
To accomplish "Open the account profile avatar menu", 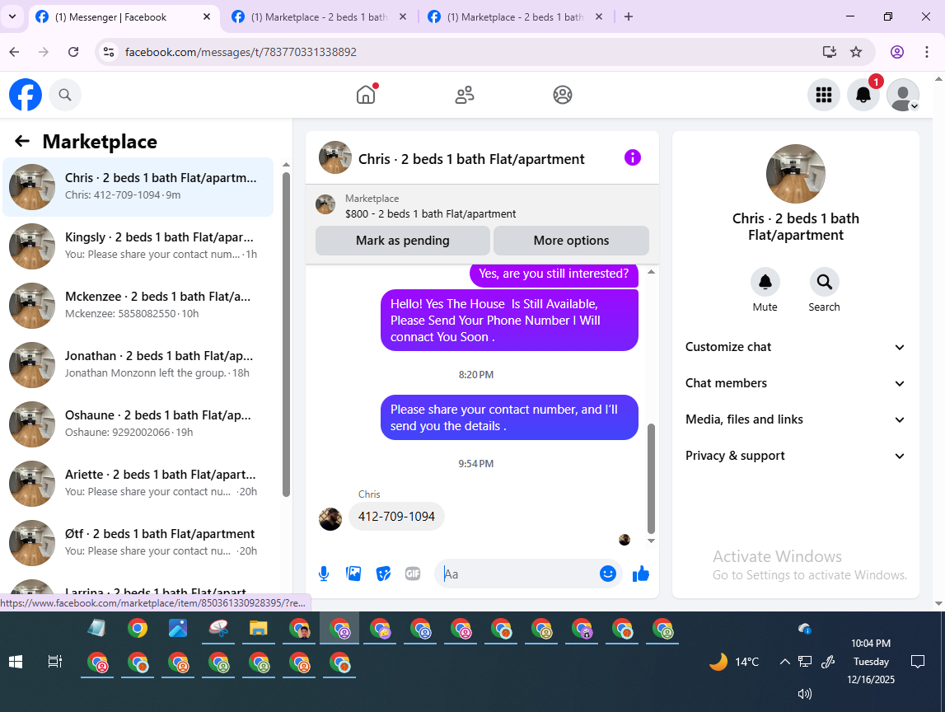I will tap(903, 95).
